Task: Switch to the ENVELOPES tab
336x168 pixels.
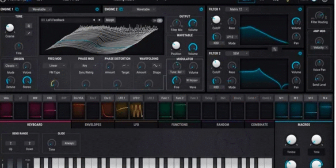Action: (x=93, y=125)
